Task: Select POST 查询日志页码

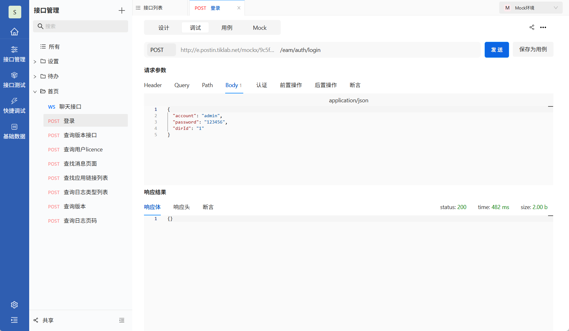Action: 86,220
